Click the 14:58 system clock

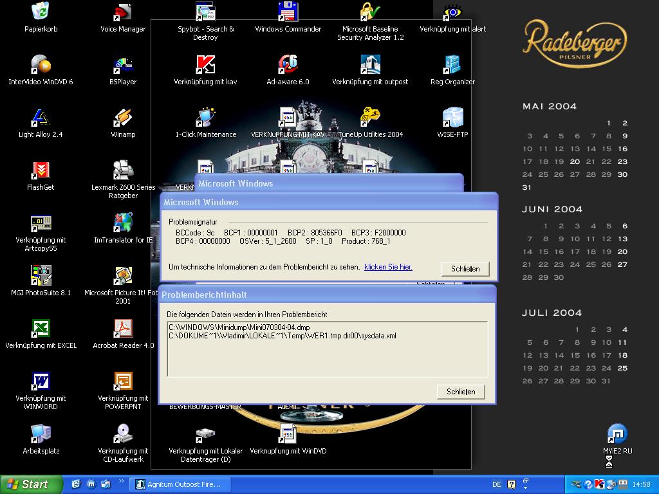[641, 484]
